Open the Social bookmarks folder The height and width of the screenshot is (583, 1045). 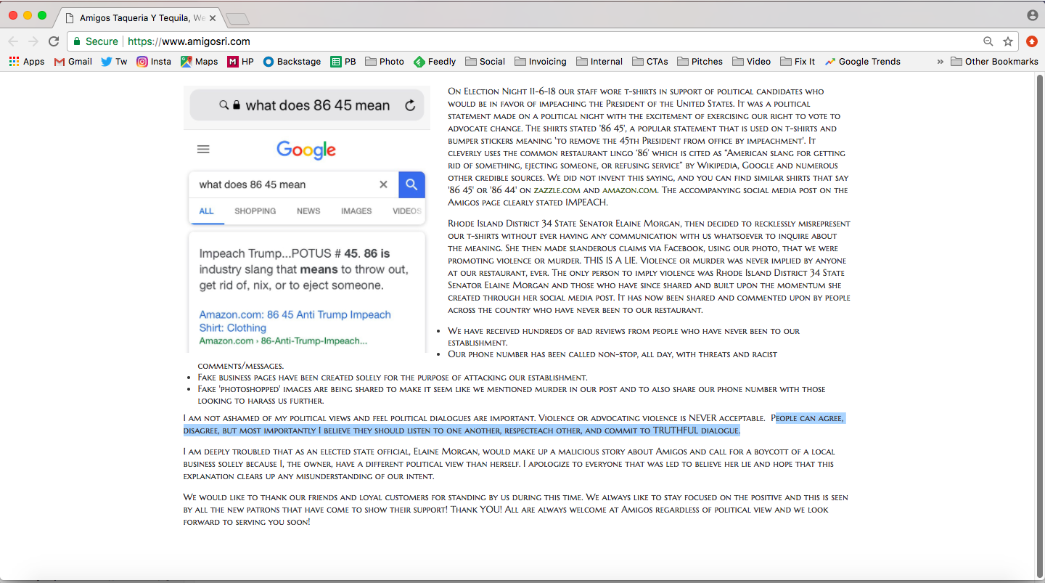pos(485,62)
